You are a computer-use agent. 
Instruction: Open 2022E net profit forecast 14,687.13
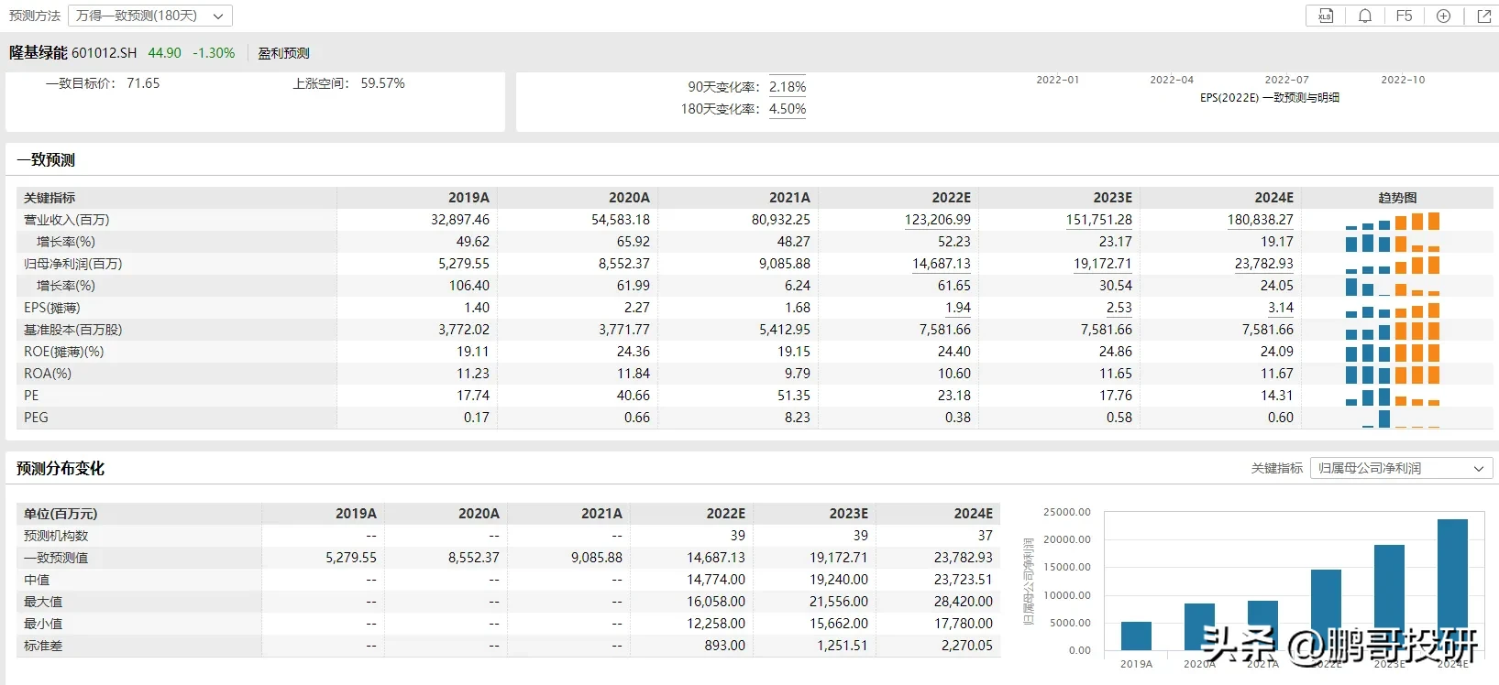coord(941,264)
